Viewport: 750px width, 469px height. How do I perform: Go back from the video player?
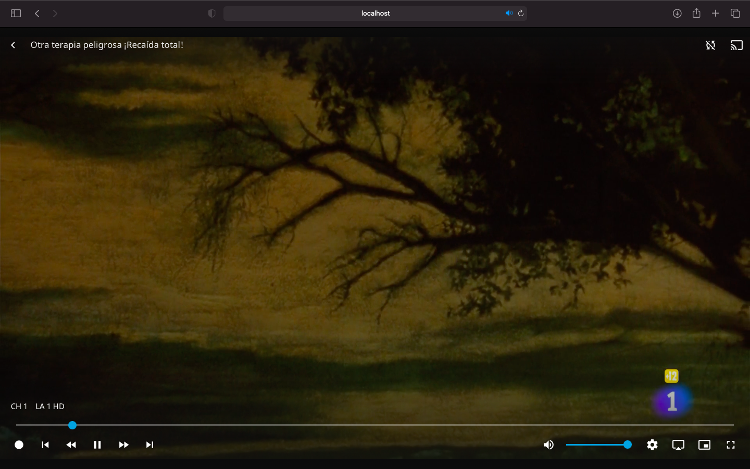13,45
